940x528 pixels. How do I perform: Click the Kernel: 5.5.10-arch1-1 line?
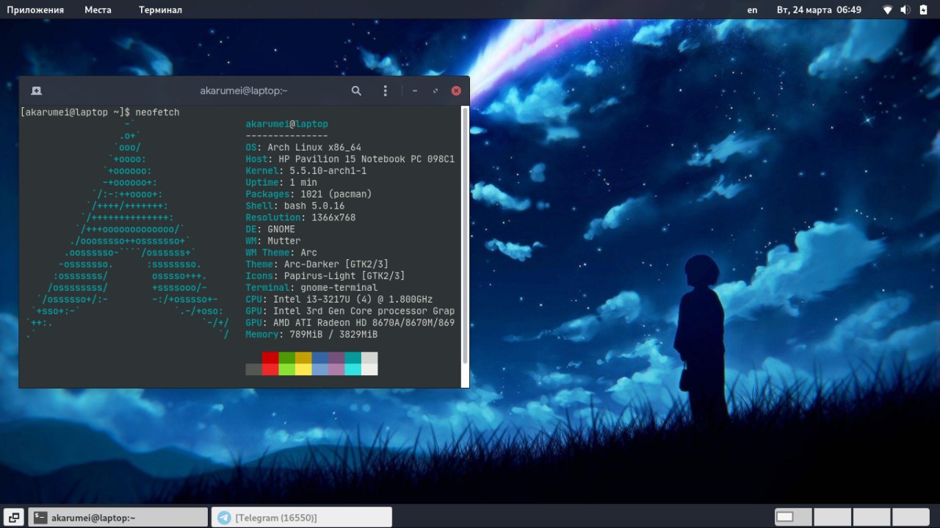tap(306, 171)
